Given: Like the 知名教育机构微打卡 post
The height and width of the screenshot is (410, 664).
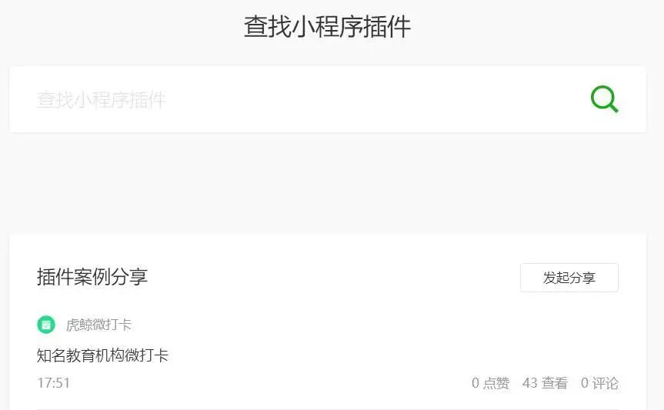Looking at the screenshot, I should pyautogui.click(x=490, y=383).
